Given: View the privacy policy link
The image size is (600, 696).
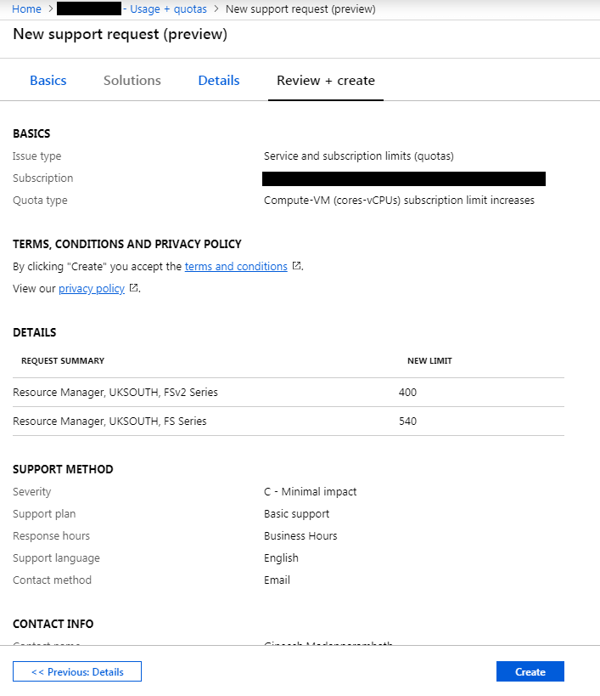Looking at the screenshot, I should (92, 289).
